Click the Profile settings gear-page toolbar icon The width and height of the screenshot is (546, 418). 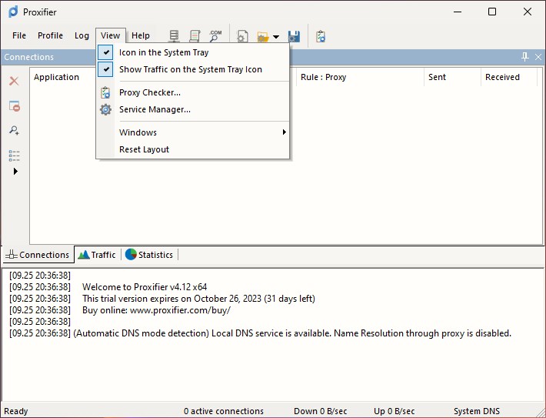[242, 36]
